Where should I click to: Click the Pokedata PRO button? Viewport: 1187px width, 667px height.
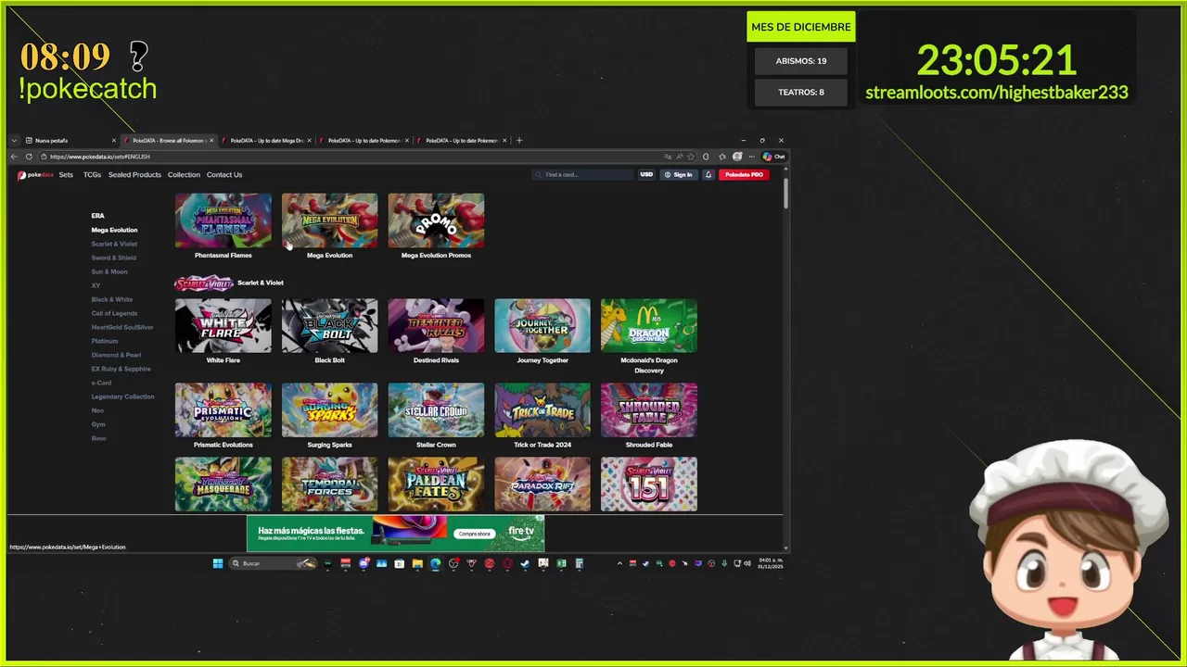744,174
